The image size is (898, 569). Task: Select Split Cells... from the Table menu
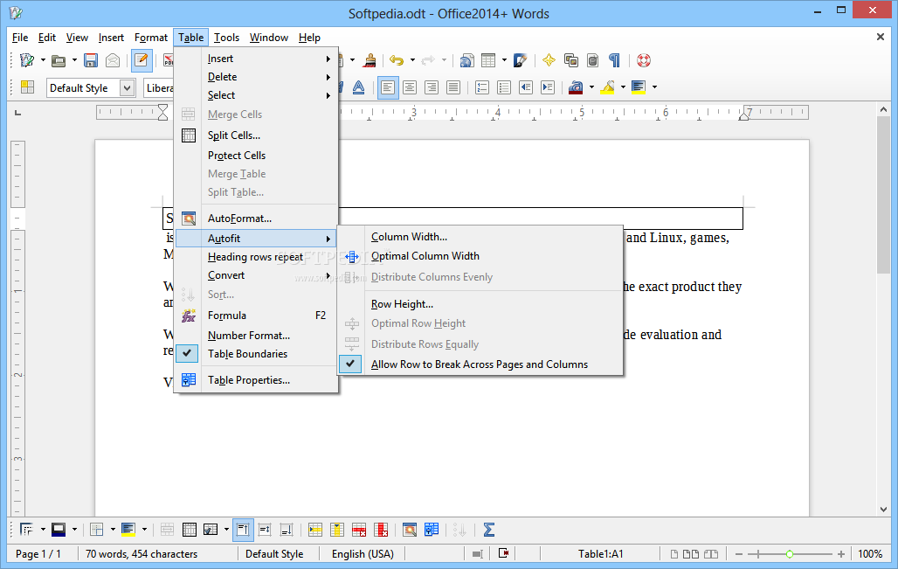click(255, 135)
